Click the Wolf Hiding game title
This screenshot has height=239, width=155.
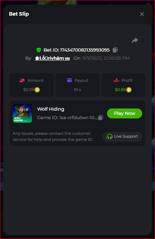(50, 109)
